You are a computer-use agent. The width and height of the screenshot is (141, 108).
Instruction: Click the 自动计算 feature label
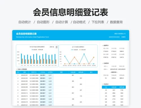pos(62,22)
